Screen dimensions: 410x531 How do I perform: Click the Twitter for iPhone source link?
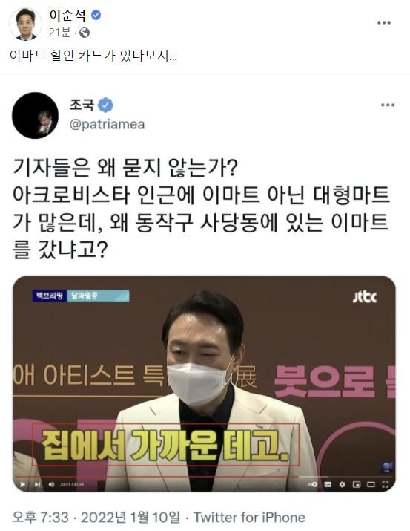click(249, 517)
